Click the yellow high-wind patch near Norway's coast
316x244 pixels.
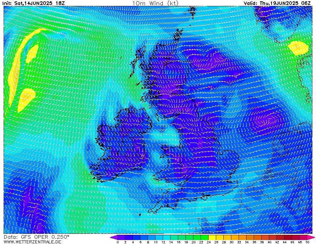tap(298, 48)
